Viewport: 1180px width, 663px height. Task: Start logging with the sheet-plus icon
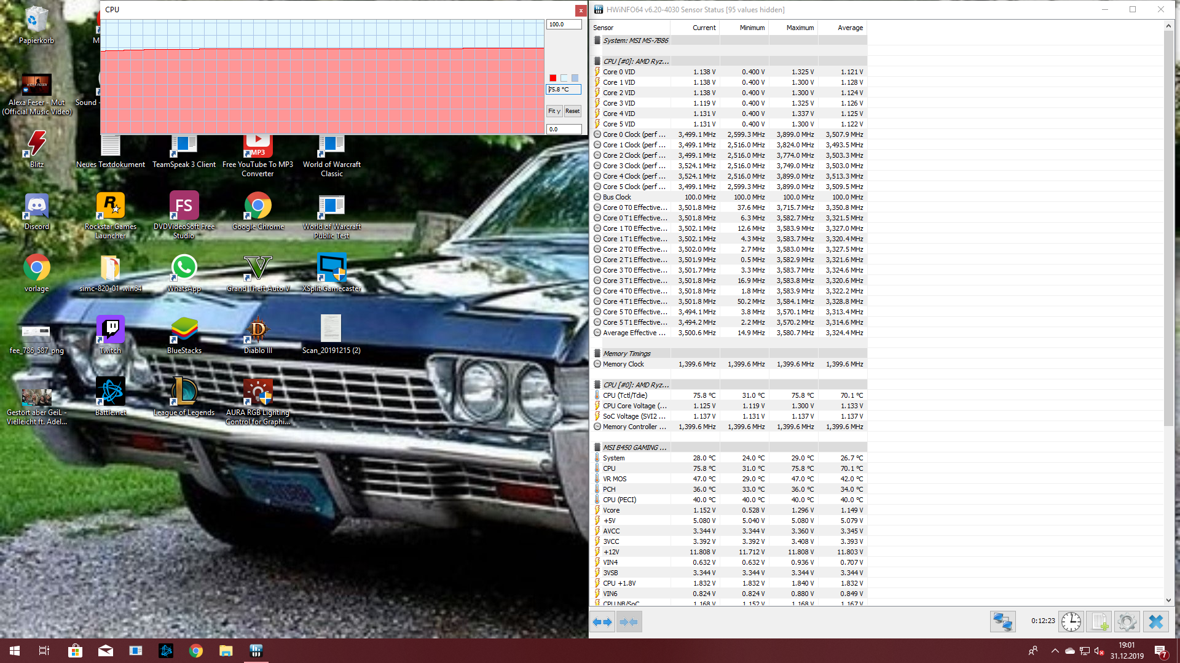(x=1099, y=622)
